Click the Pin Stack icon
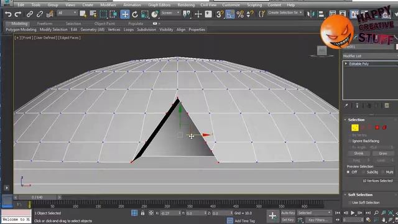This screenshot has width=398, height=224. click(x=346, y=105)
